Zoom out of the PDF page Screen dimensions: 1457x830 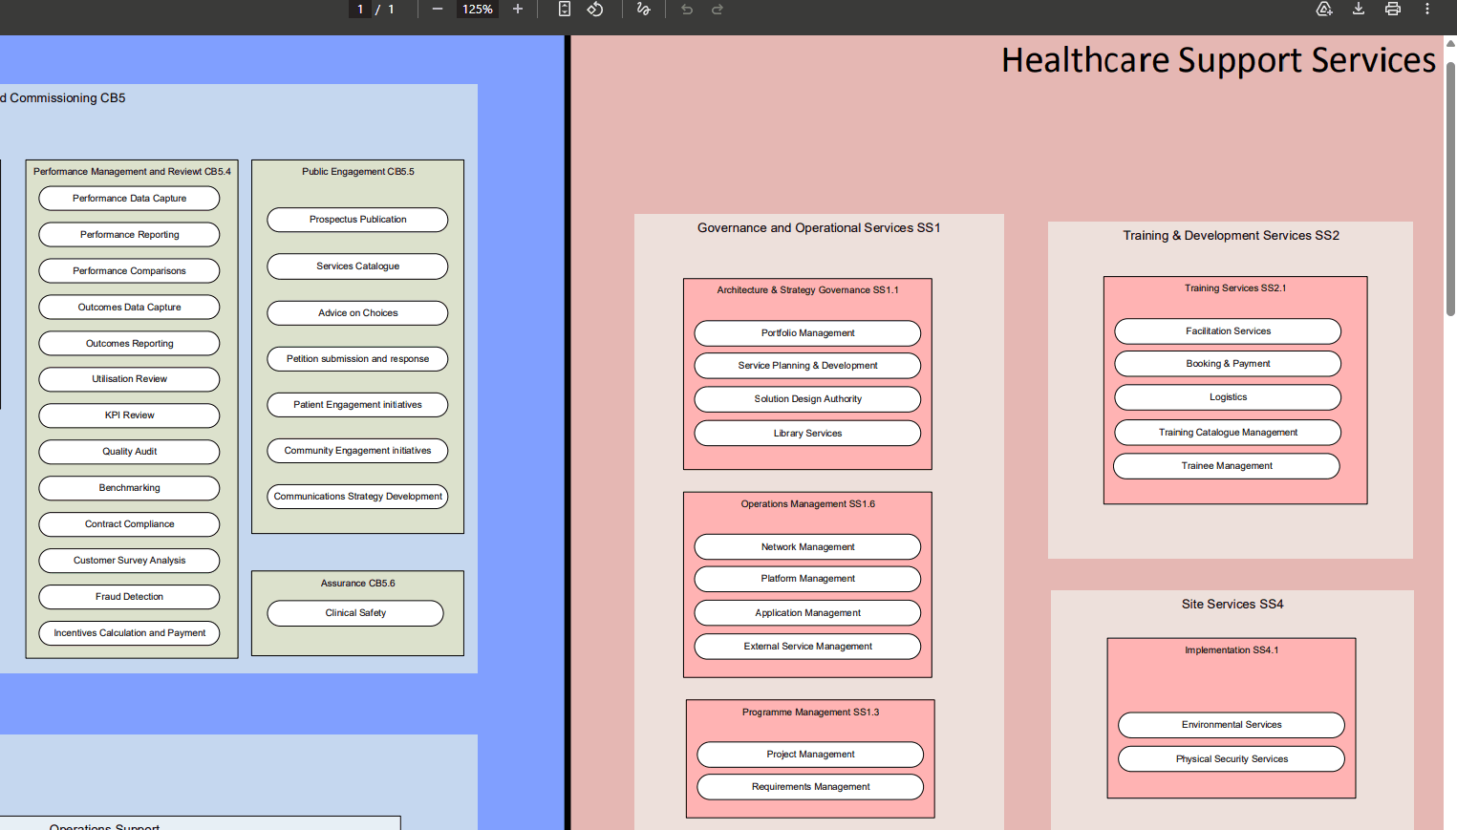[437, 9]
